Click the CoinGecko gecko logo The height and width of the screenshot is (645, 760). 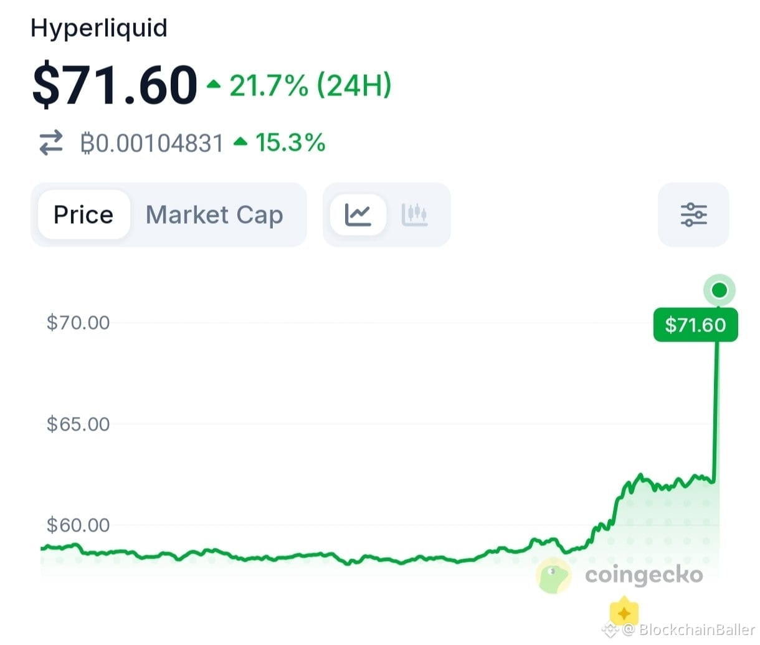pyautogui.click(x=553, y=575)
